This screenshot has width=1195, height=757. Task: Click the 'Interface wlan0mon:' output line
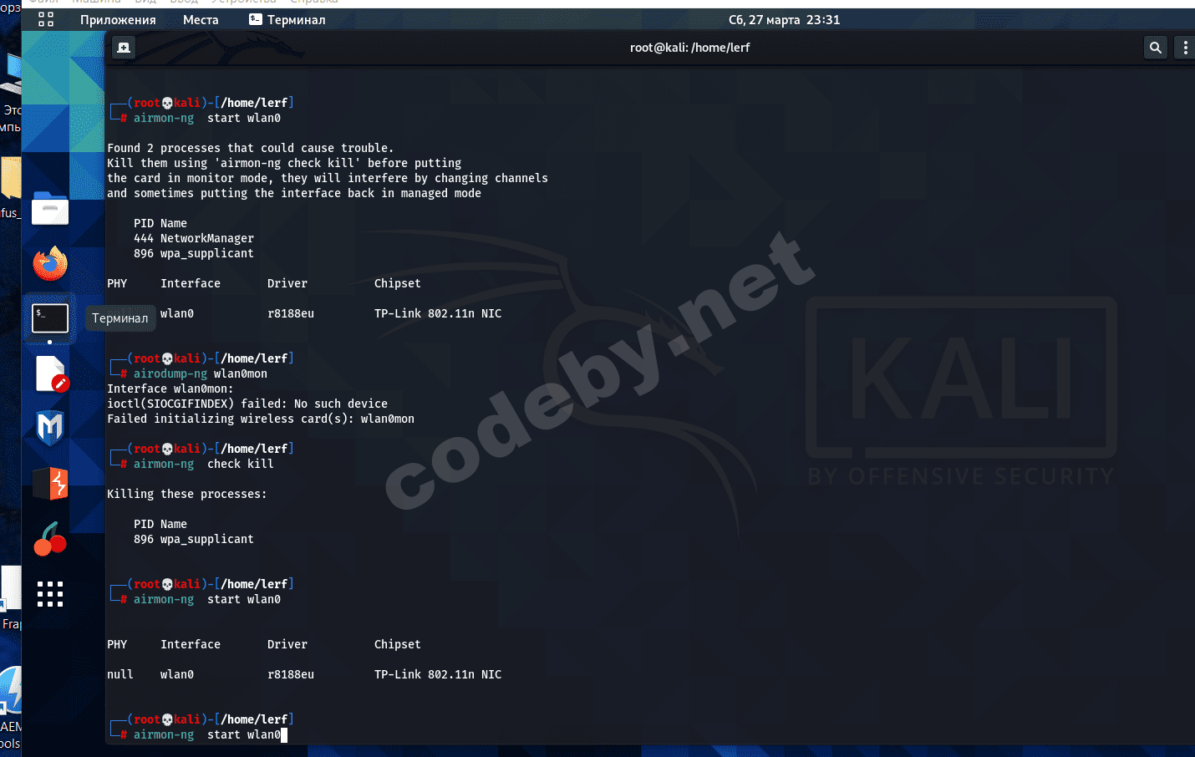point(170,389)
